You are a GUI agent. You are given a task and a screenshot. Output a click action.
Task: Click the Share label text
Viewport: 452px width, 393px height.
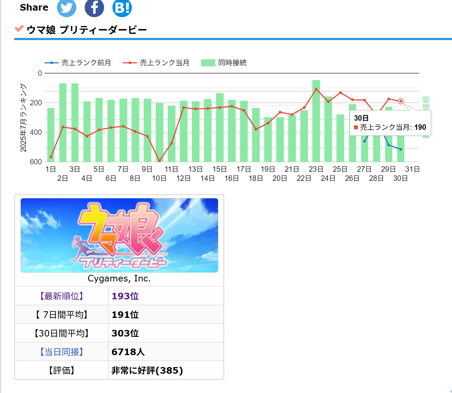(x=34, y=7)
